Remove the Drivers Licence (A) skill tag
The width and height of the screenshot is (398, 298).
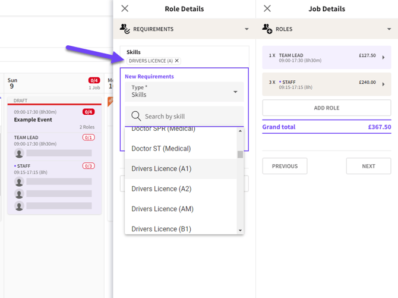click(177, 61)
